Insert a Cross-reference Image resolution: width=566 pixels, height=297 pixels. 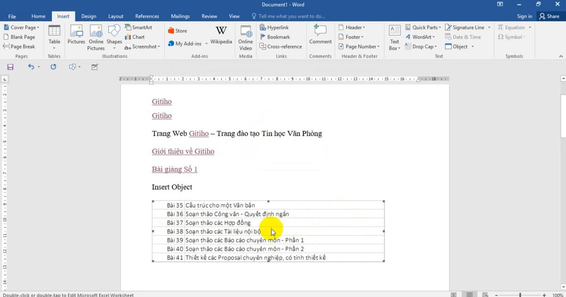point(281,46)
